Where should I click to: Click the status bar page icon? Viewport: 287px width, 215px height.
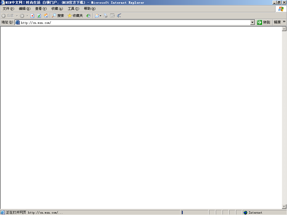click(x=3, y=212)
